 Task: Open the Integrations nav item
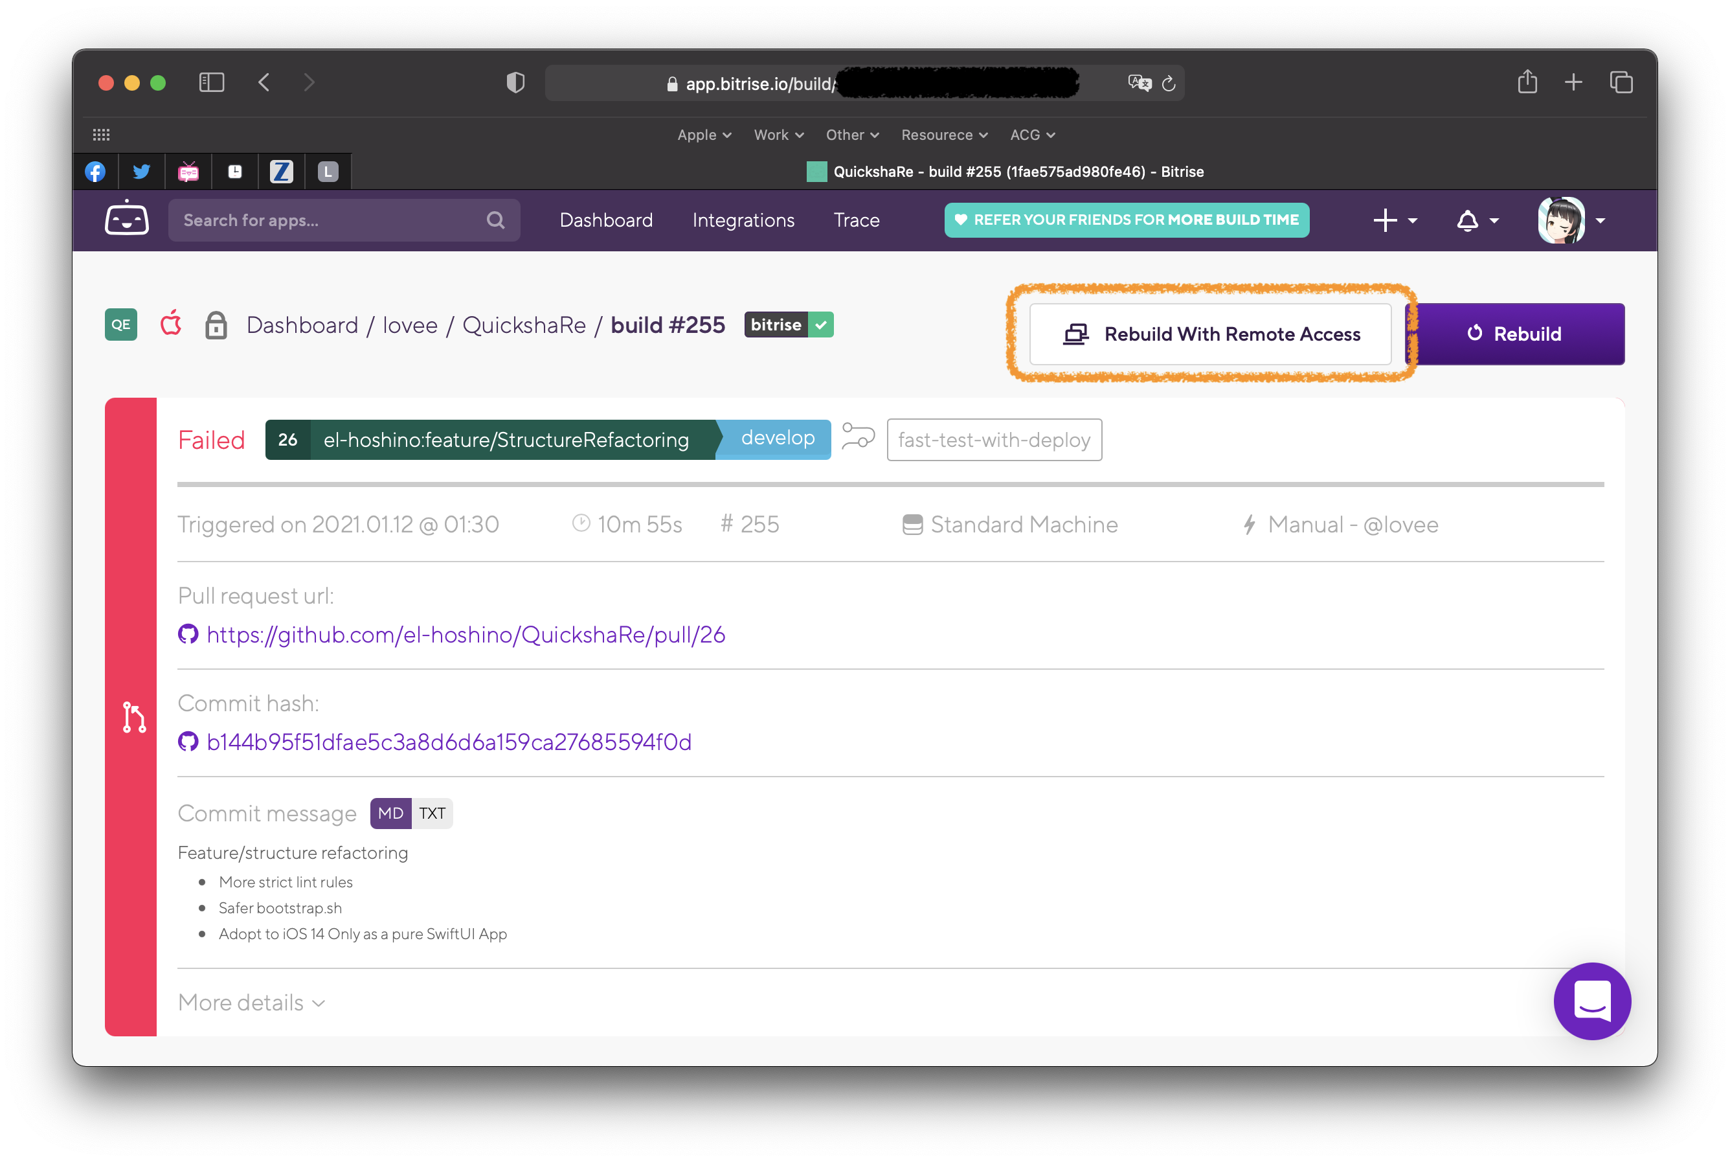[743, 220]
